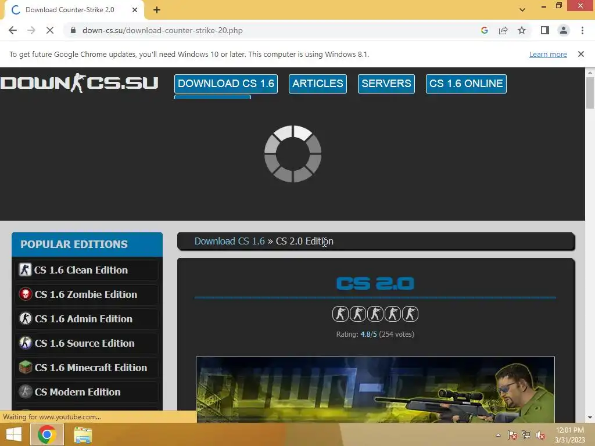
Task: Open the SERVERS menu item
Action: tap(386, 84)
